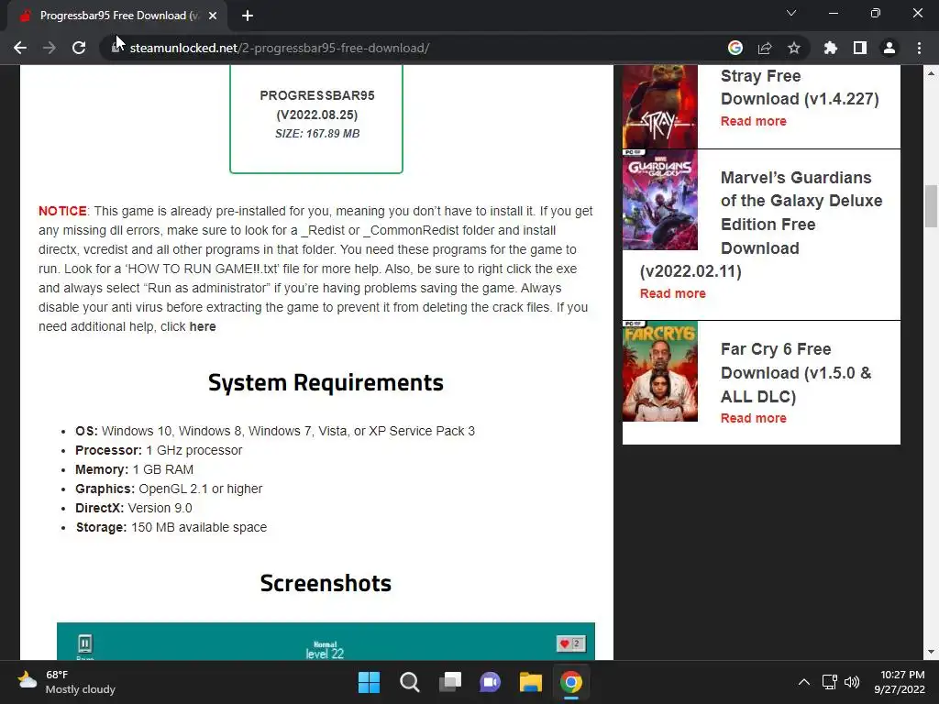Viewport: 939px width, 704px height.
Task: Close the Progressbar95 tab
Action: (x=213, y=16)
